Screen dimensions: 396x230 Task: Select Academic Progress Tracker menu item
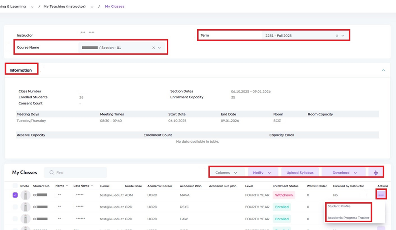click(x=348, y=218)
